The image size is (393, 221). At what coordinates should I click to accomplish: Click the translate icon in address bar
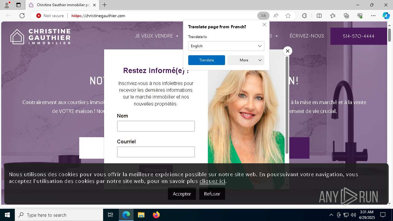coord(263,16)
